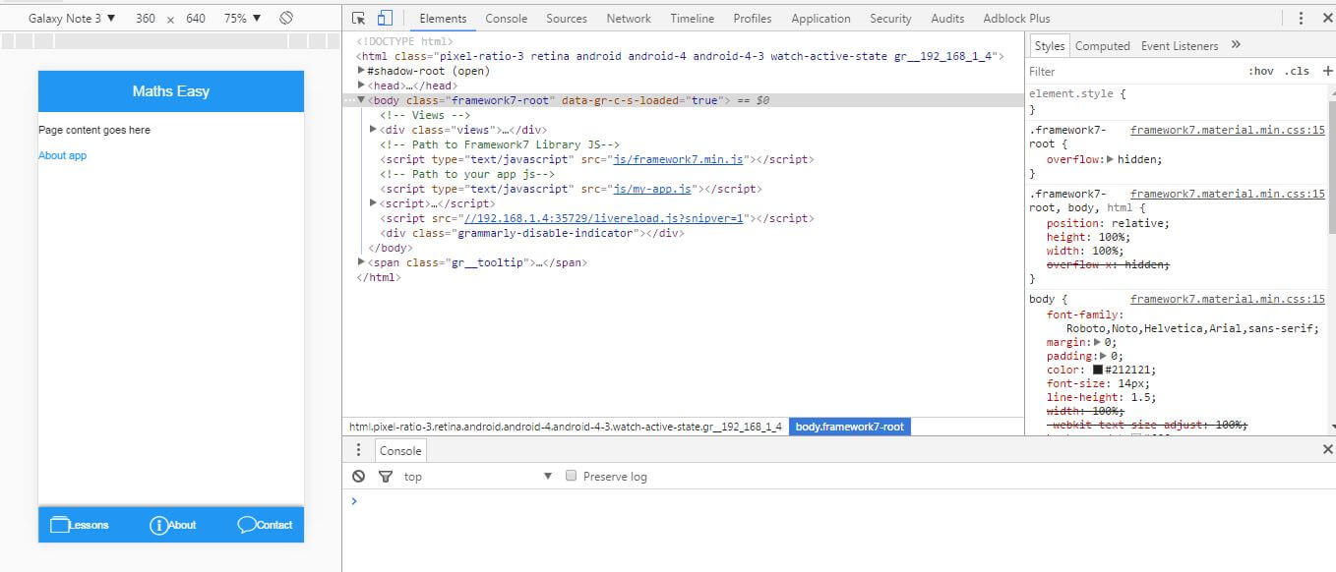Switch to the Elements tab

pos(443,18)
